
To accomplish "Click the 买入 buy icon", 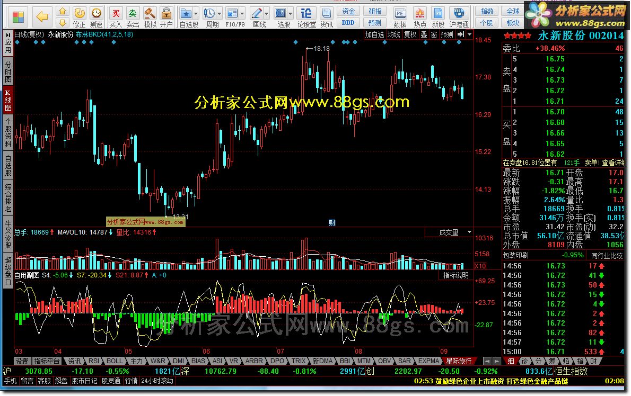I will pyautogui.click(x=116, y=17).
